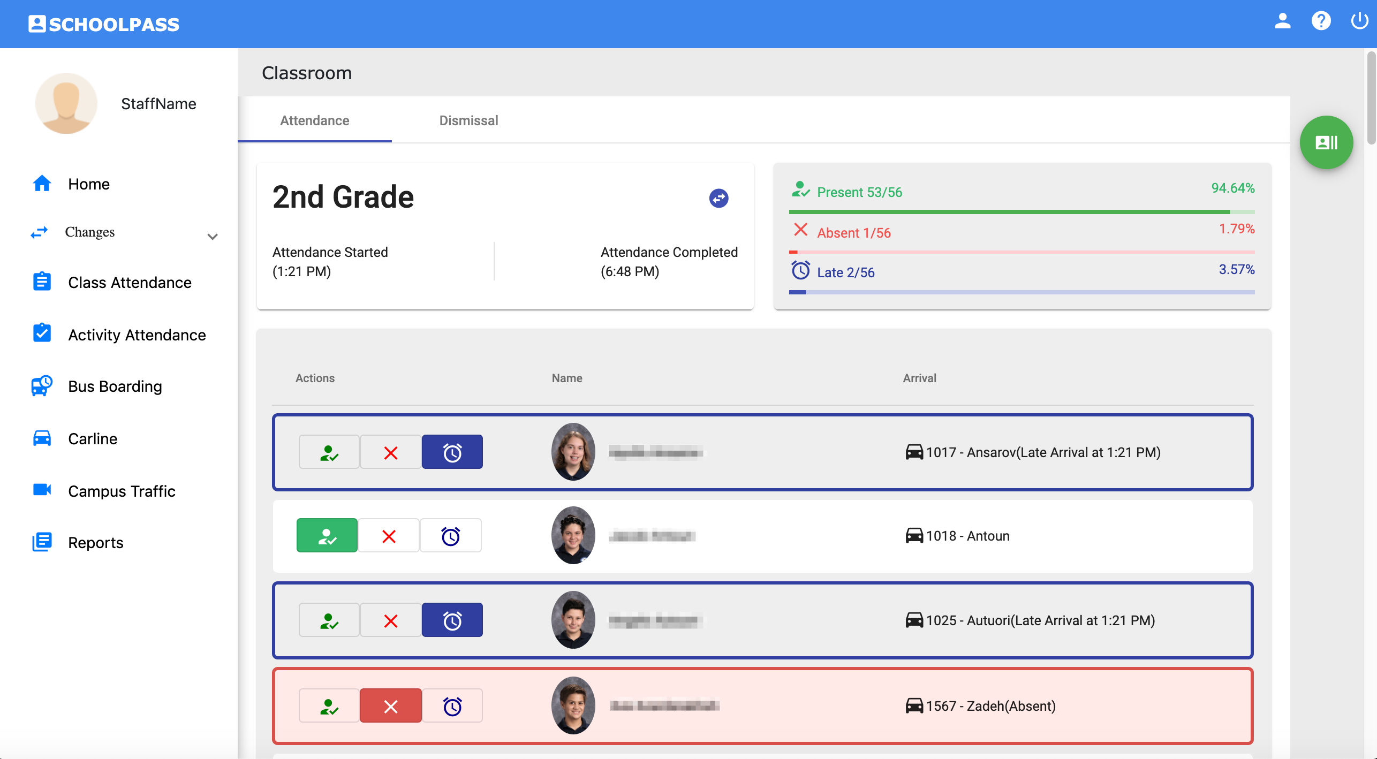The image size is (1377, 759).
Task: Open the help question mark icon
Action: pyautogui.click(x=1321, y=21)
